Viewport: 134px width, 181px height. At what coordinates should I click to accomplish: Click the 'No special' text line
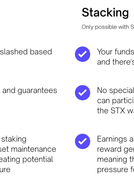[x=116, y=91]
